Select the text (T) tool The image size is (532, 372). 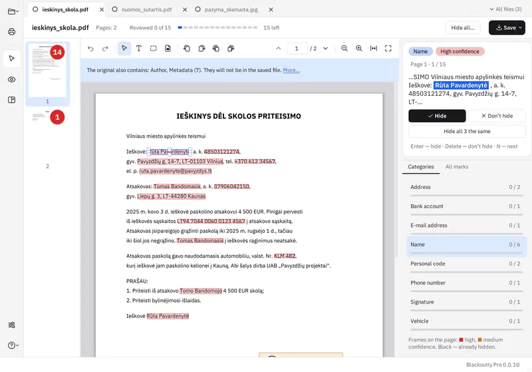[139, 49]
